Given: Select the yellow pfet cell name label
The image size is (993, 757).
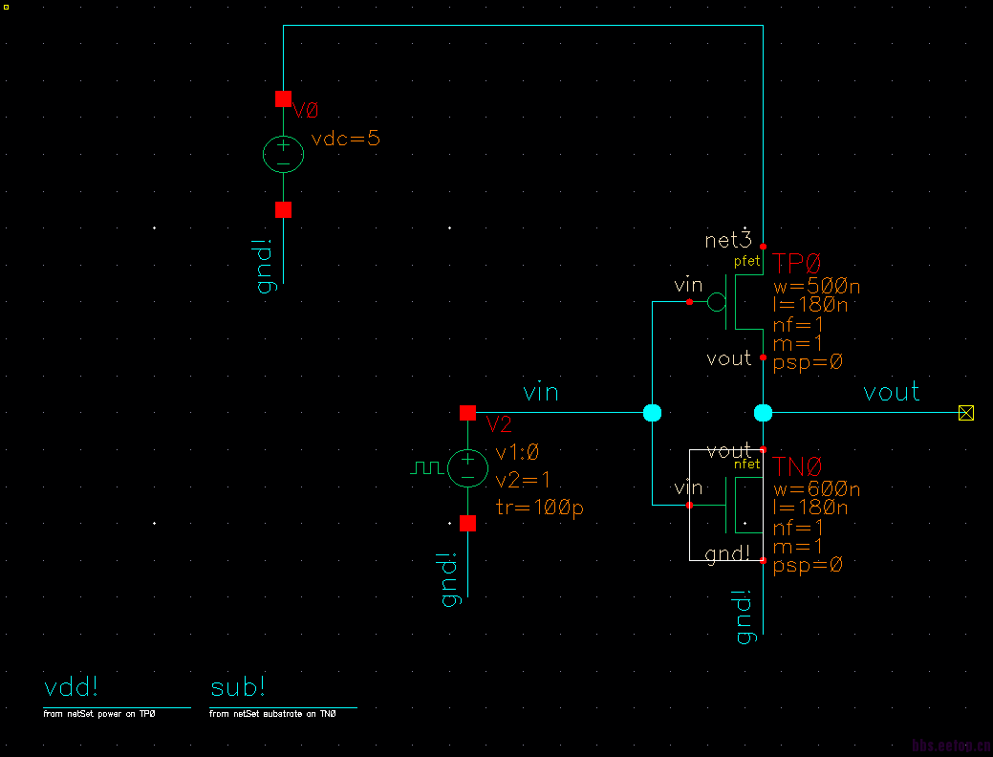Looking at the screenshot, I should (746, 261).
